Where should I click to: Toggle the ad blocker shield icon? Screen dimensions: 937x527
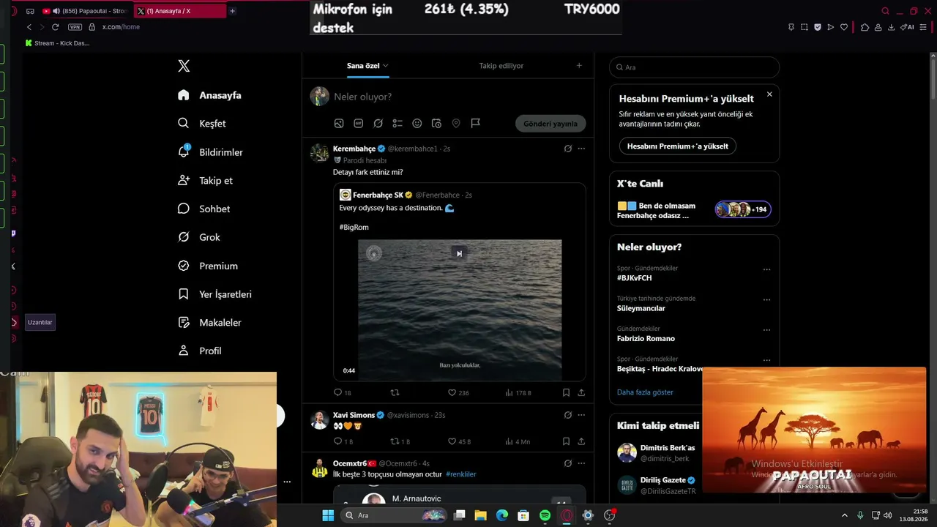pos(818,27)
